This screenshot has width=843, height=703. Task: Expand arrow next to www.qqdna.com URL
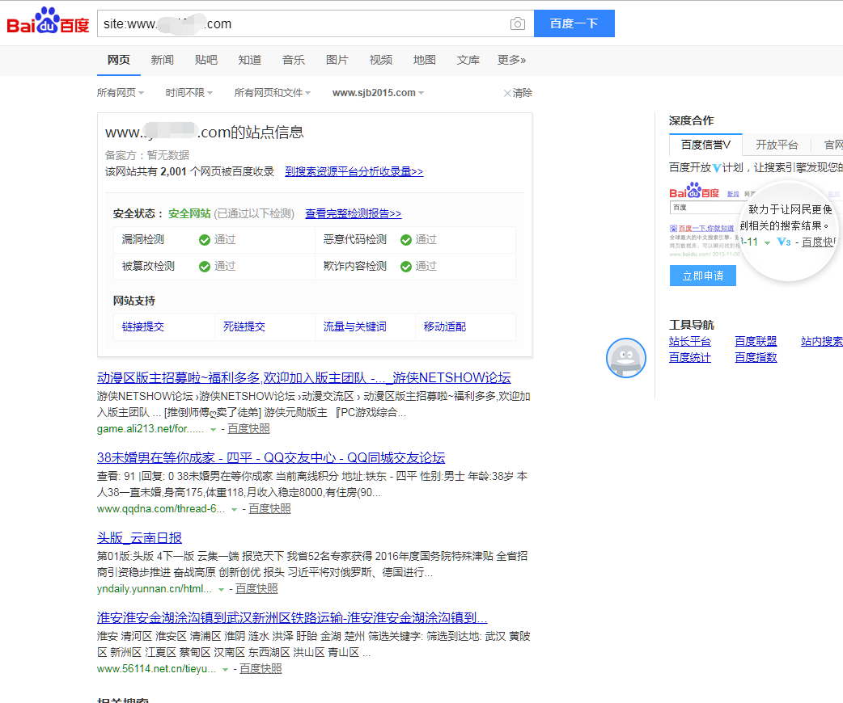[x=234, y=509]
